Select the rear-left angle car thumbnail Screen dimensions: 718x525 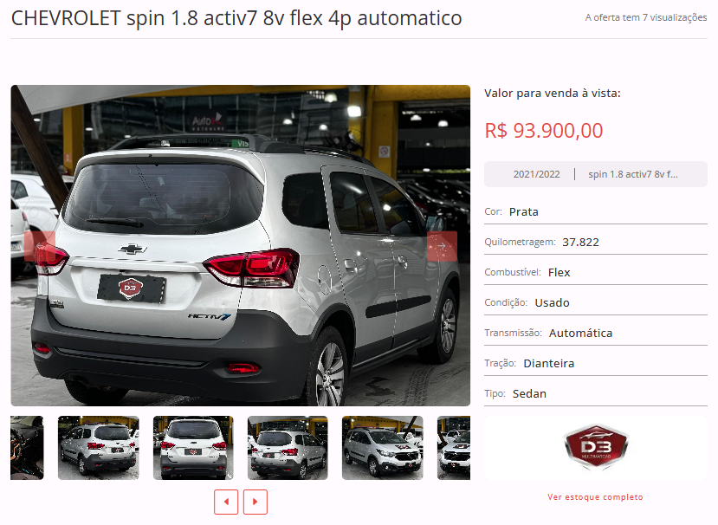click(99, 448)
